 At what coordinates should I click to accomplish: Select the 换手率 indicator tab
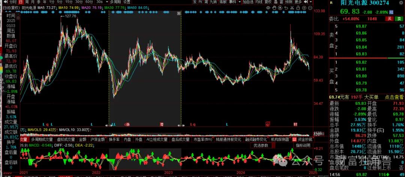coord(114,140)
